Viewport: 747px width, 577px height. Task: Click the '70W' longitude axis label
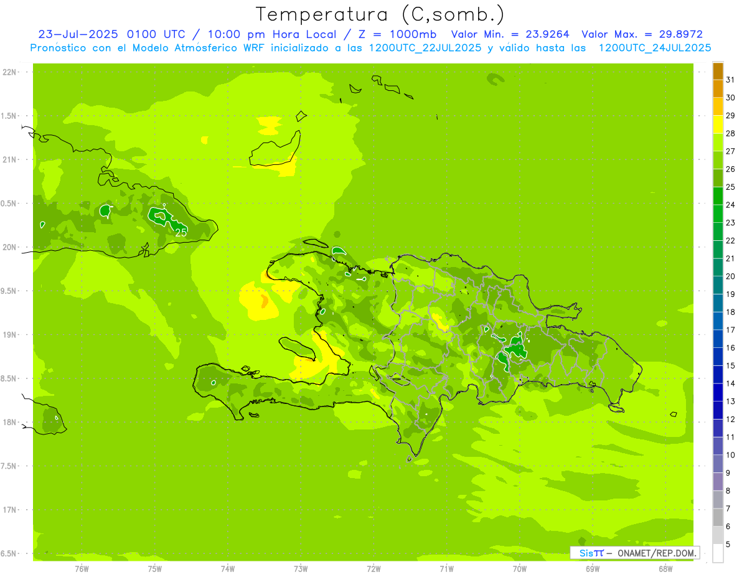click(x=520, y=569)
